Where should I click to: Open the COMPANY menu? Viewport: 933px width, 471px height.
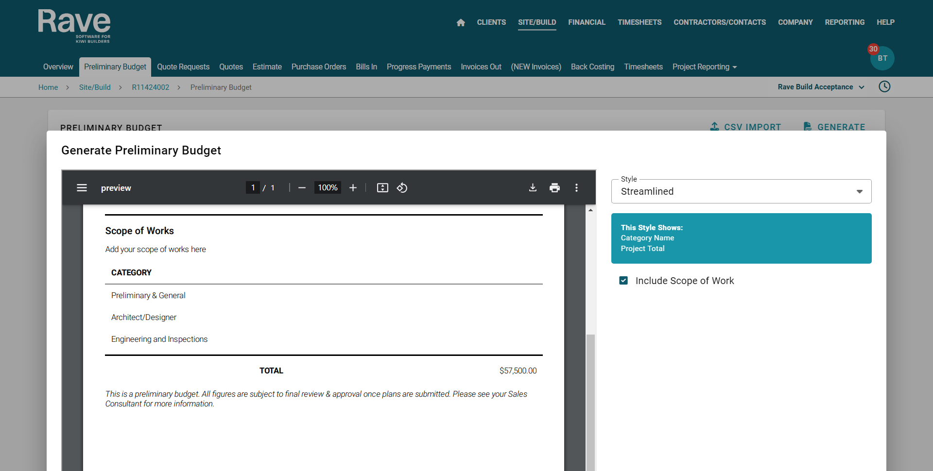795,22
